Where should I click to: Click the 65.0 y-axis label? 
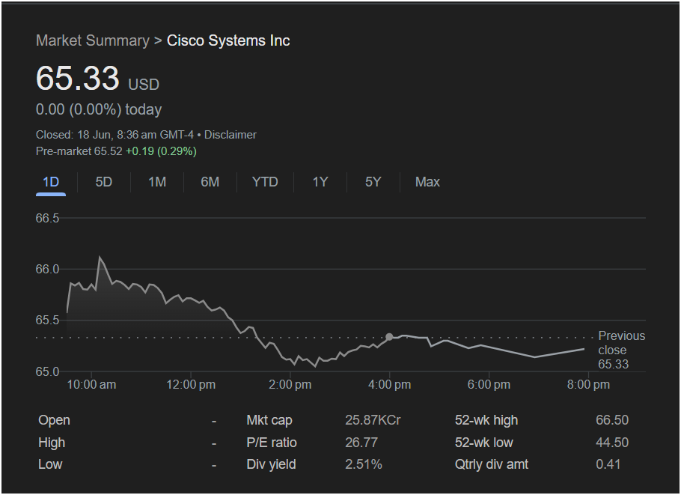tap(47, 371)
